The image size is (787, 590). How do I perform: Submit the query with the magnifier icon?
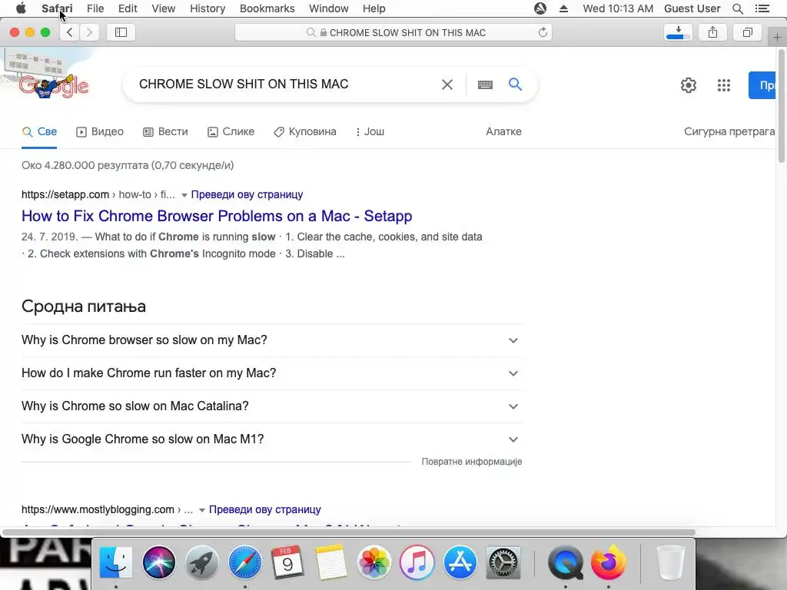coord(516,85)
